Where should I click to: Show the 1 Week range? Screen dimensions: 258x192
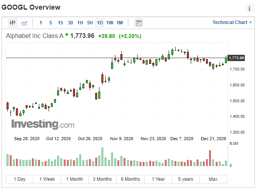47,179
